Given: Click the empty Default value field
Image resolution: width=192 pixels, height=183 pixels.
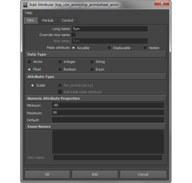Looking at the screenshot, I should pyautogui.click(x=108, y=120).
